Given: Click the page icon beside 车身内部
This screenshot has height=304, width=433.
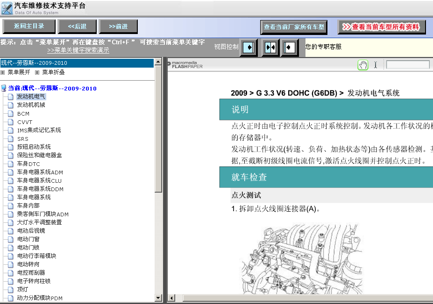Looking at the screenshot, I should 10,206.
